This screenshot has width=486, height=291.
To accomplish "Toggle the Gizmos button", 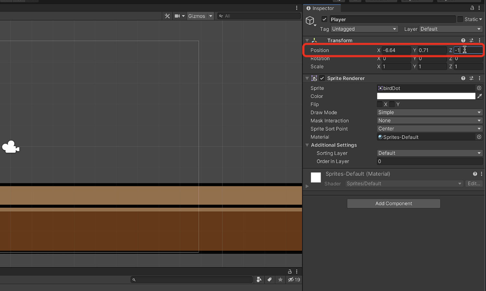I will click(x=196, y=16).
